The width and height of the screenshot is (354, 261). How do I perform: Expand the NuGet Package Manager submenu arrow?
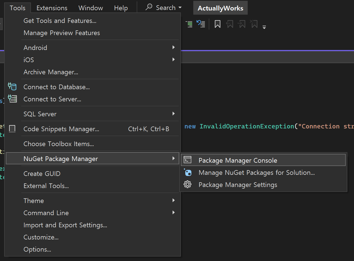[173, 159]
